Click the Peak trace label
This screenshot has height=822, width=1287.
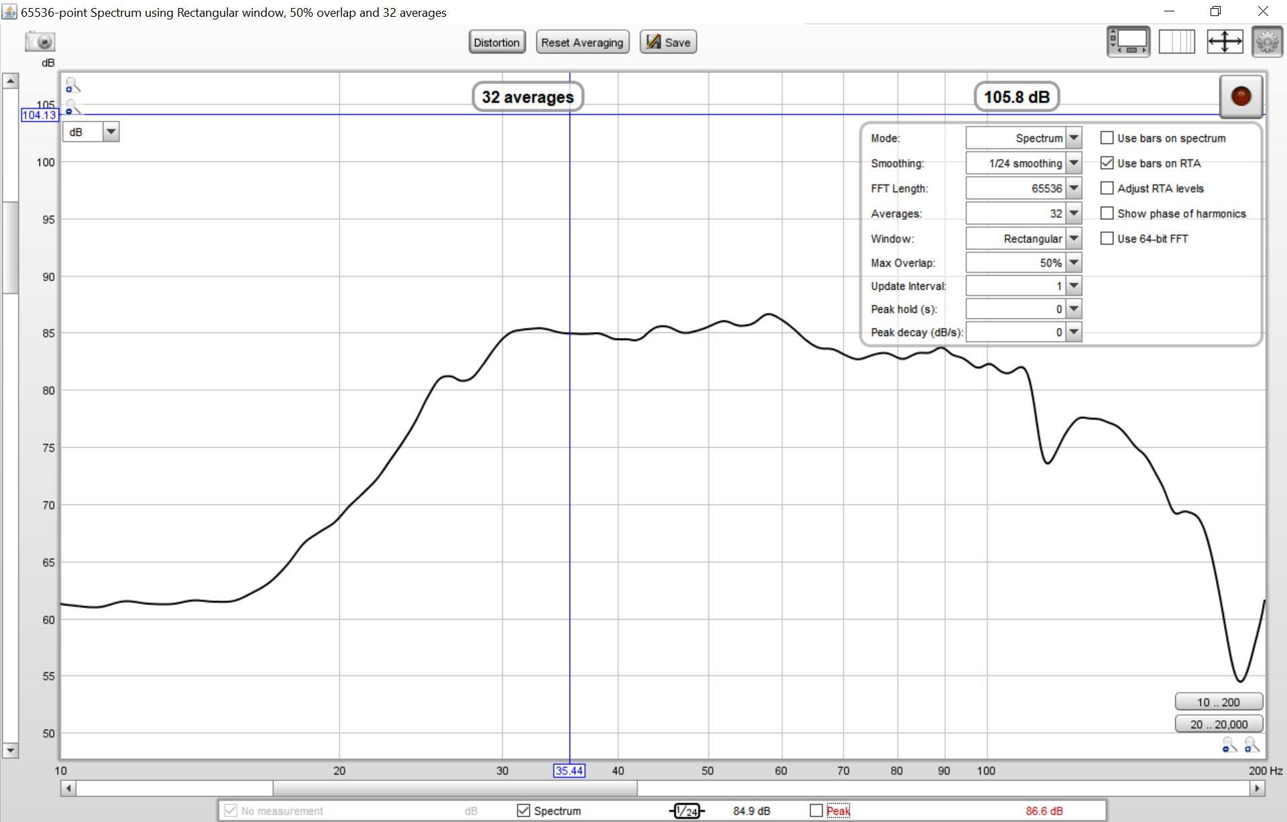point(838,811)
